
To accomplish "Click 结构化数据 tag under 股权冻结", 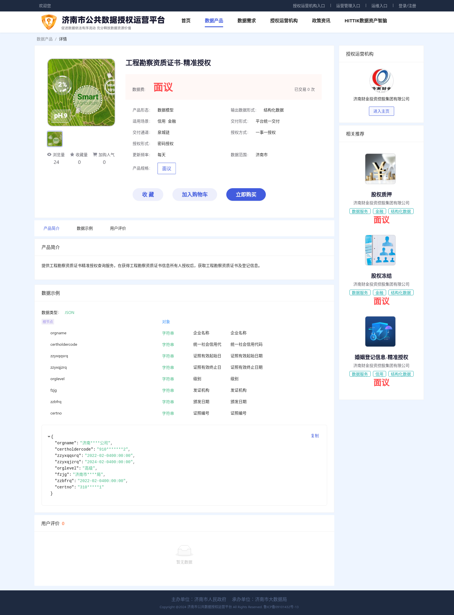I will pos(401,293).
